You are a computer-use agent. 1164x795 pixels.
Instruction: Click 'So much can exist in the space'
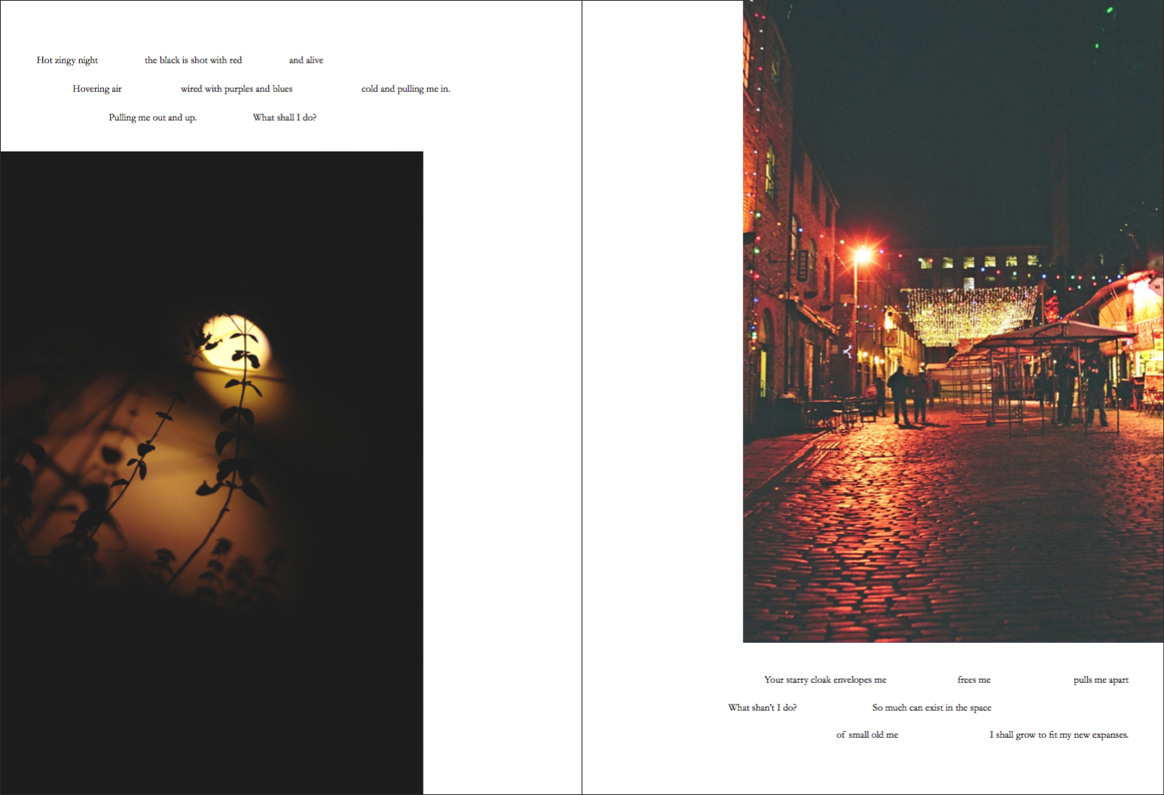931,708
